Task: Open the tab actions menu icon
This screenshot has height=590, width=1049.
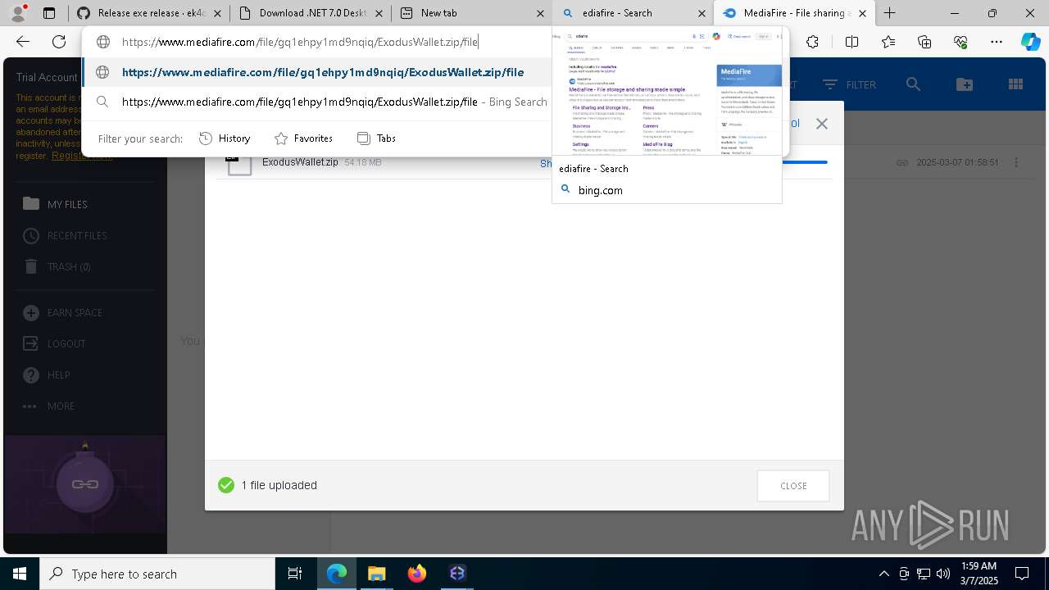Action: (49, 13)
